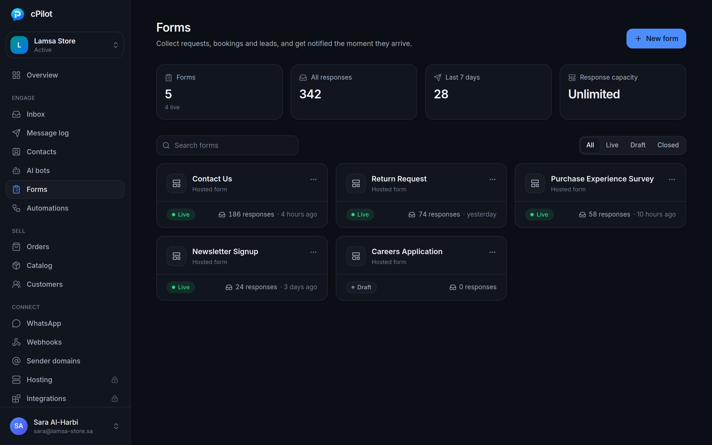
Task: Click the Contact Us form layout icon
Action: 177,184
